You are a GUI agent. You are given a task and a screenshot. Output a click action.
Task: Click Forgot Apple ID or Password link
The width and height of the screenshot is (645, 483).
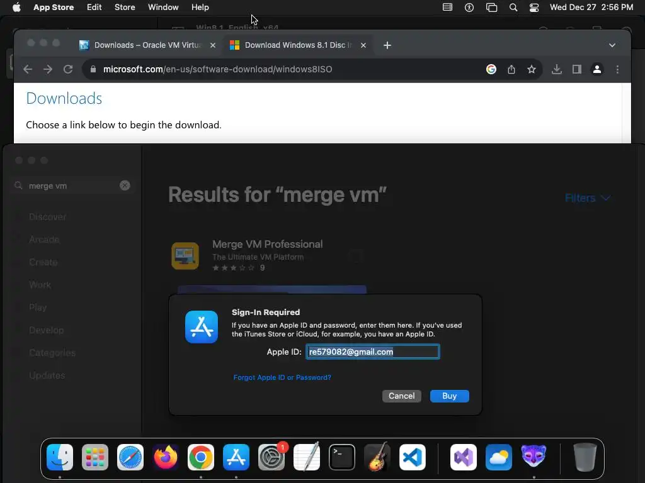282,377
